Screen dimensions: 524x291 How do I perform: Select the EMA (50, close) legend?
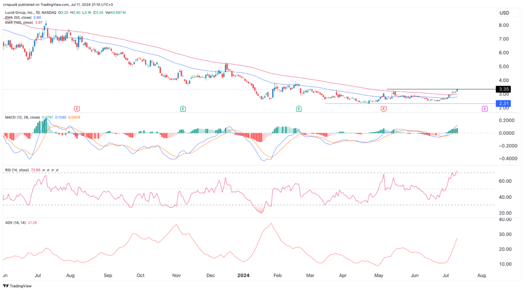click(x=18, y=17)
